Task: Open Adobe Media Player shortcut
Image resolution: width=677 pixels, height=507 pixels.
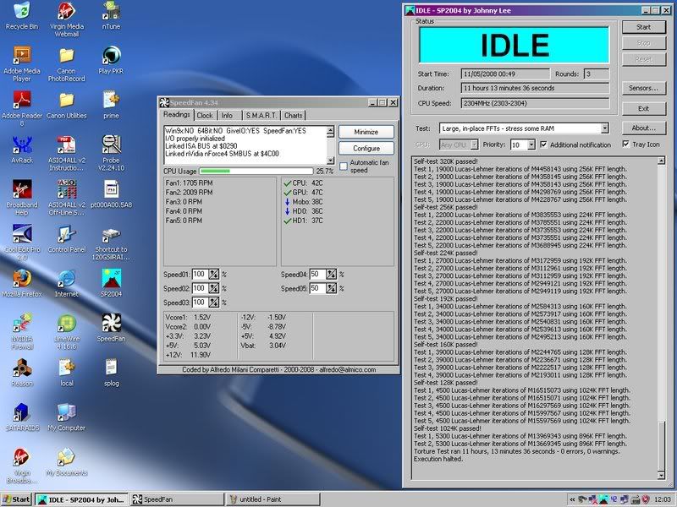Action: 22,64
